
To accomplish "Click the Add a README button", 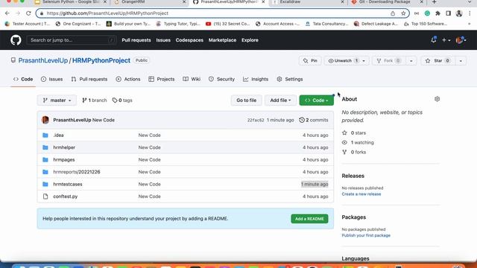I will pos(309,219).
